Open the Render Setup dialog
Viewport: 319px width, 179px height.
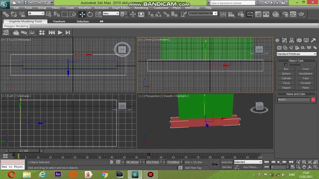coord(285,14)
